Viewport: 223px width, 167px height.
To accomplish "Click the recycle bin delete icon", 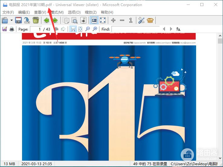I will click(x=36, y=20).
